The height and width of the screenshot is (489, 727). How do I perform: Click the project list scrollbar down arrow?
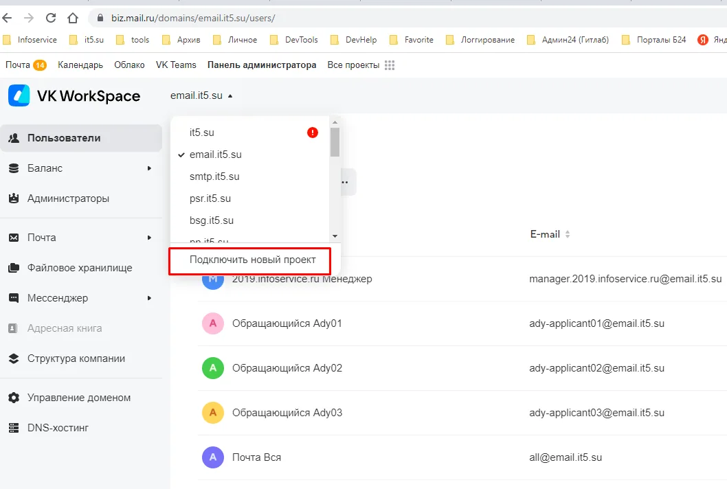click(x=335, y=236)
